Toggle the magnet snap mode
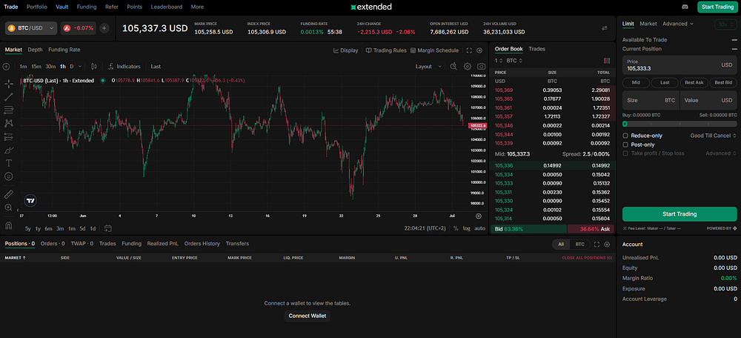 [x=8, y=225]
